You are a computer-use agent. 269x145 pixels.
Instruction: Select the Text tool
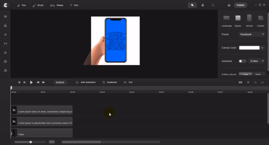74,5
